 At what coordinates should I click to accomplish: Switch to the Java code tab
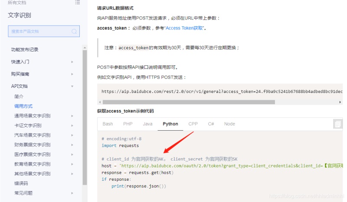point(147,124)
